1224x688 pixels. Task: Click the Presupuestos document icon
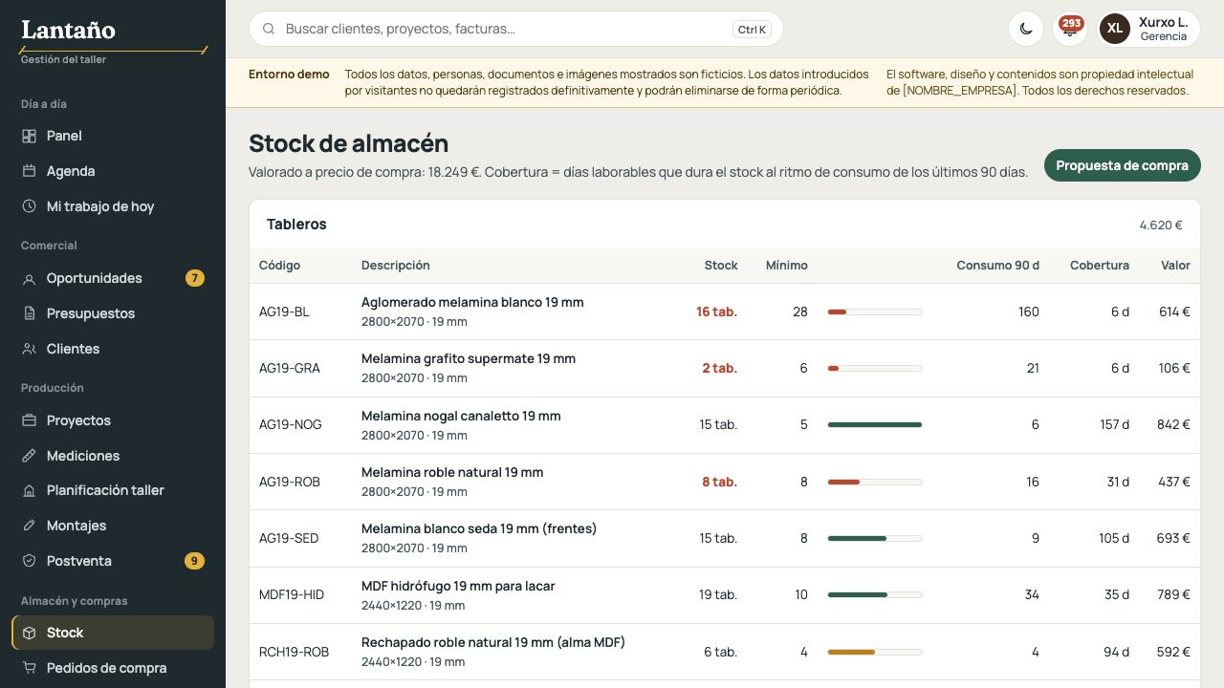click(29, 313)
